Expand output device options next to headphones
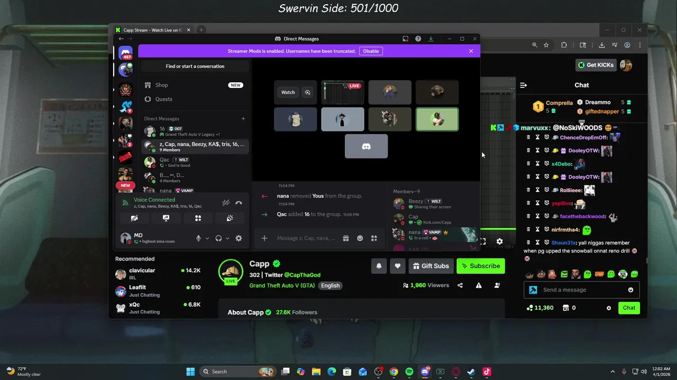This screenshot has height=380, width=677. tap(227, 239)
